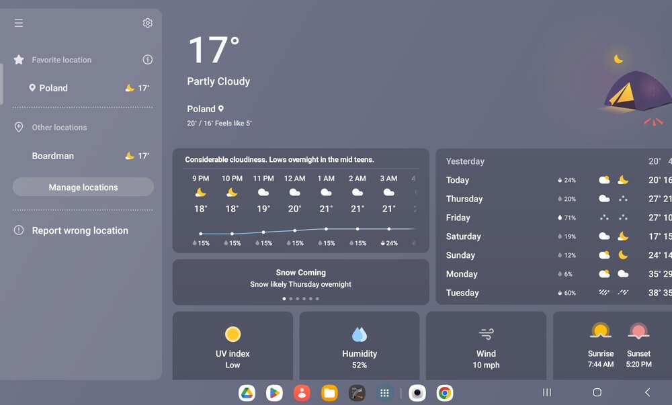Click the Wind icon
The height and width of the screenshot is (405, 672).
486,334
